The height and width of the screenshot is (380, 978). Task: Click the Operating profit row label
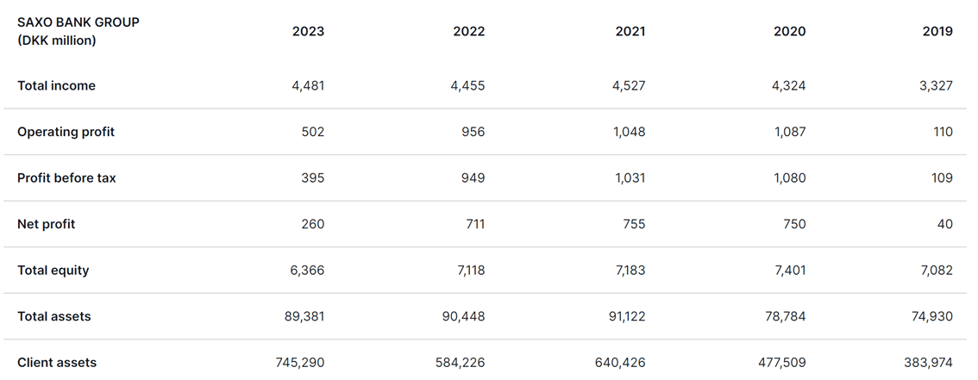click(x=66, y=132)
